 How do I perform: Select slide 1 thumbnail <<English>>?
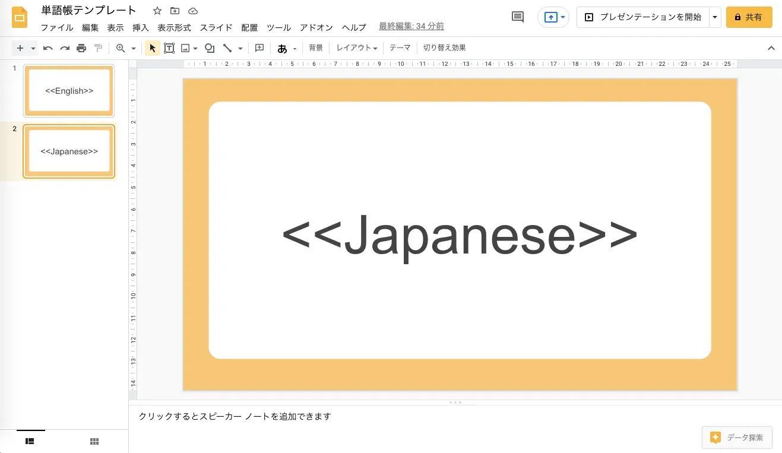pyautogui.click(x=69, y=91)
